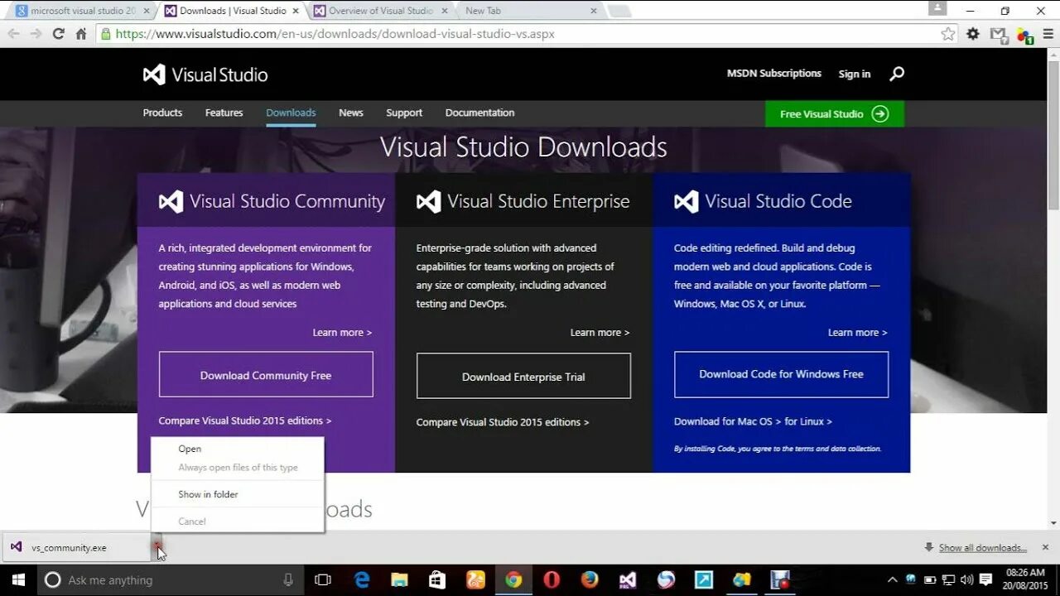The width and height of the screenshot is (1060, 596).
Task: Open Action Center notifications icon
Action: (x=985, y=580)
